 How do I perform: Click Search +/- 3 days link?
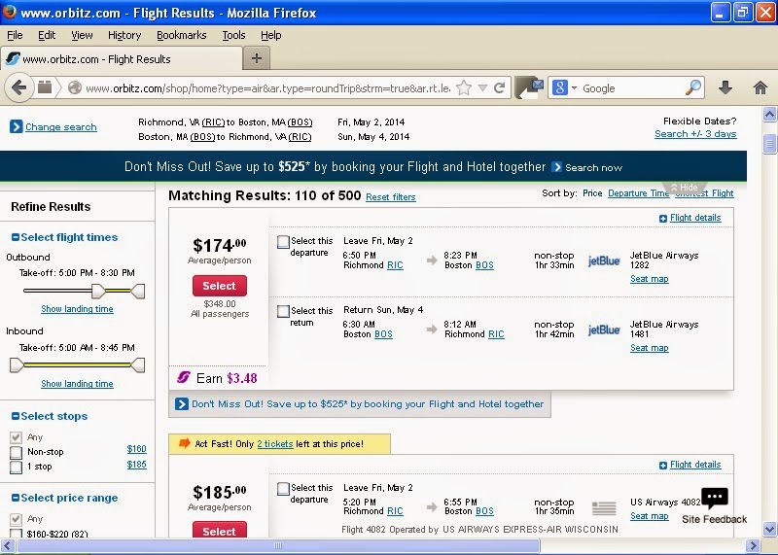pos(695,134)
